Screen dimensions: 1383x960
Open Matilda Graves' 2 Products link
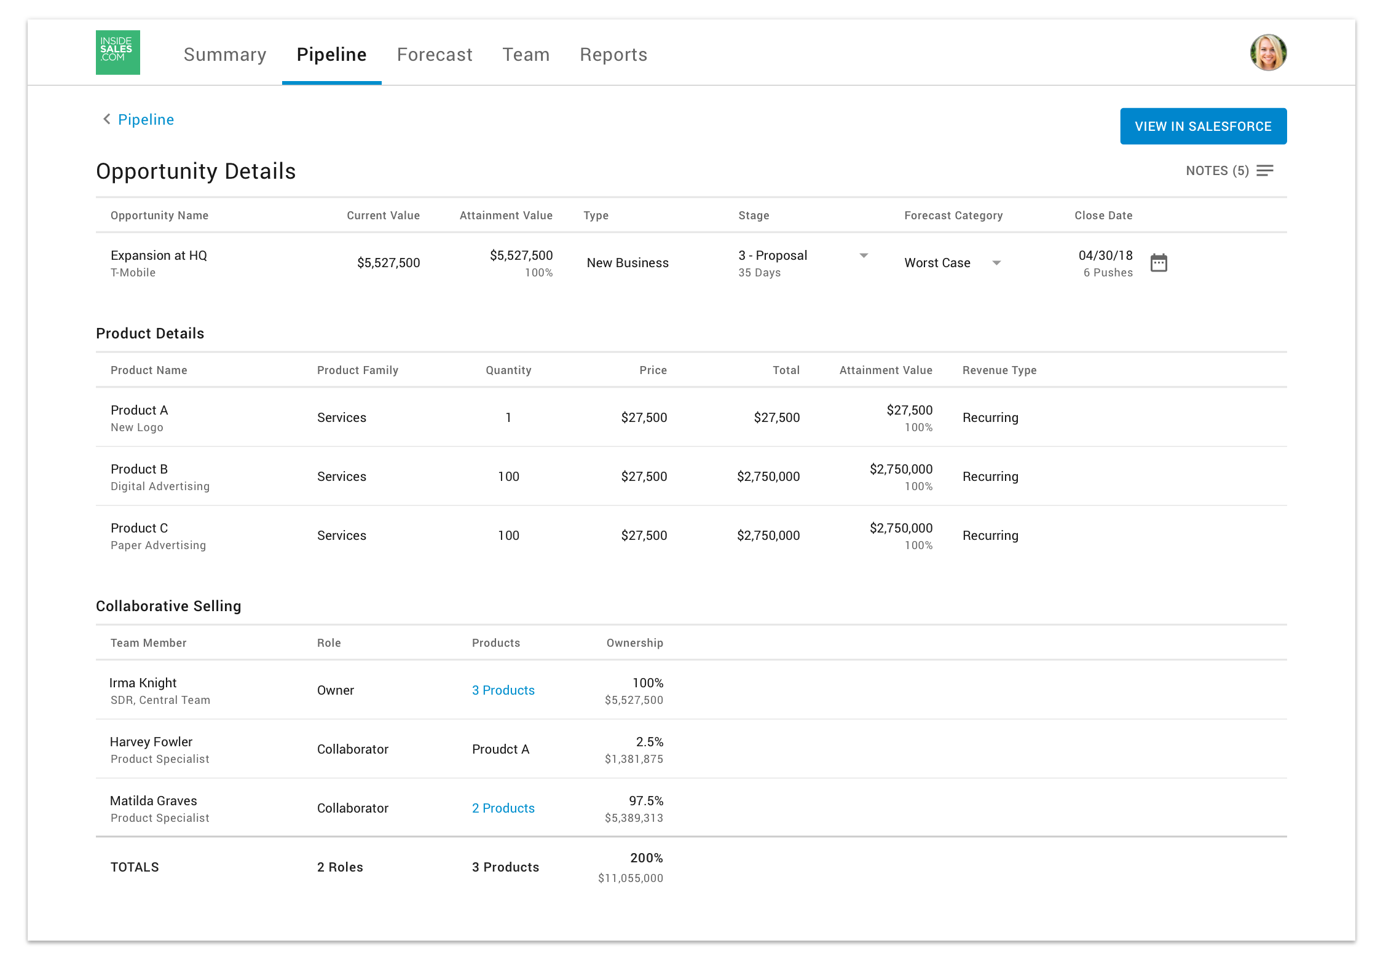(x=503, y=808)
